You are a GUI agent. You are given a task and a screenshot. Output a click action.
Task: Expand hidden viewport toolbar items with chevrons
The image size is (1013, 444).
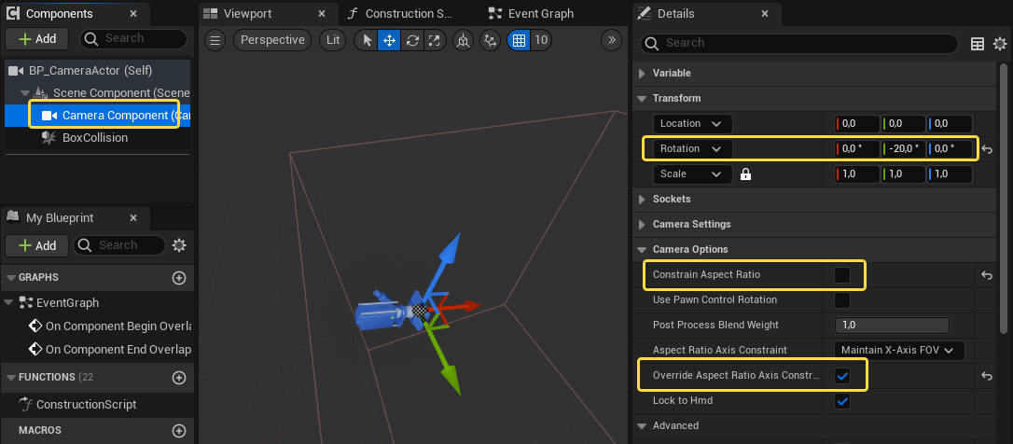[x=611, y=40]
